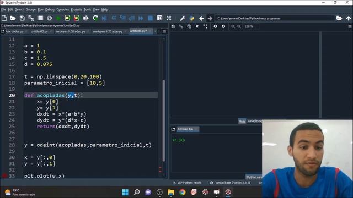The width and height of the screenshot is (353, 198).
Task: Continue execution with the double-arrow icon
Action: (141, 18)
